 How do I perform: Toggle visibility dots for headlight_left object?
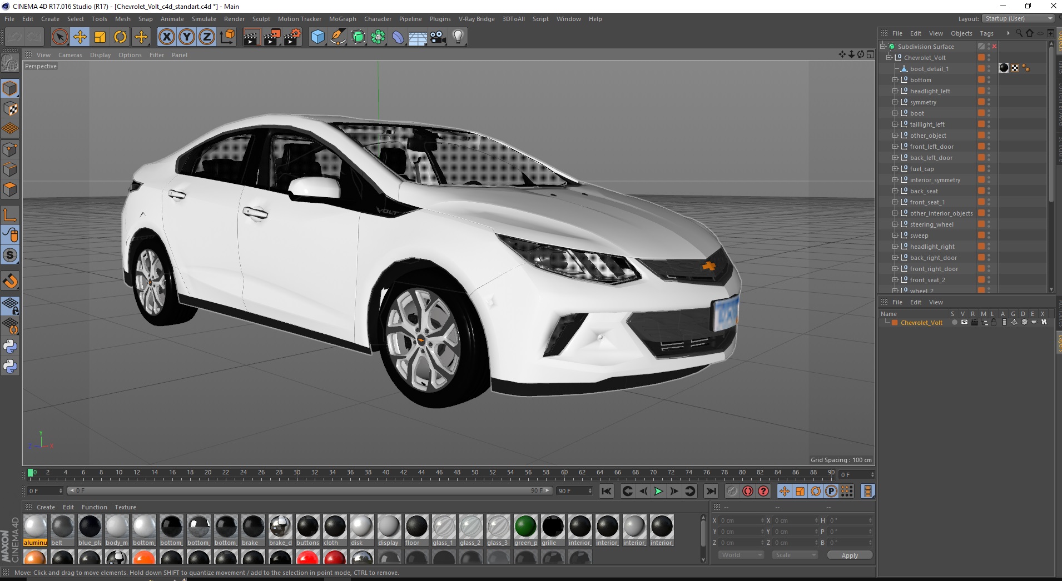(x=989, y=91)
